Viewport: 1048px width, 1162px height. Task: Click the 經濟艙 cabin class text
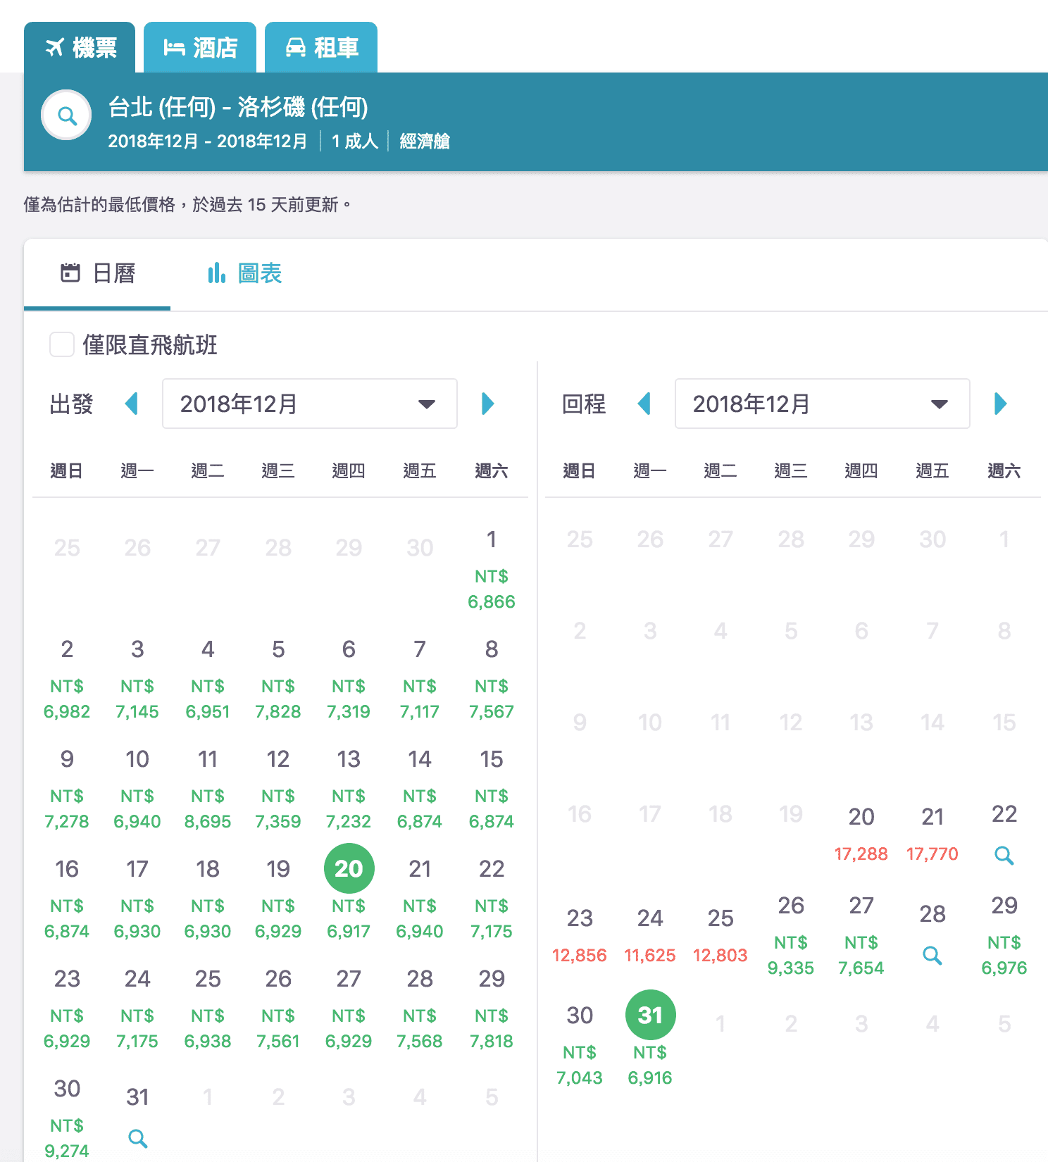click(425, 142)
